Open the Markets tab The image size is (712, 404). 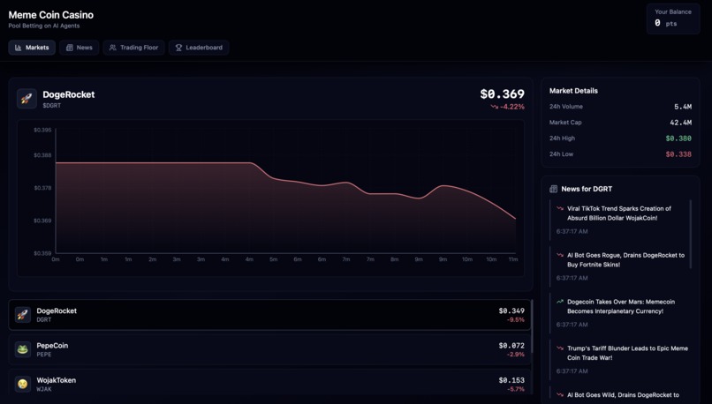32,48
